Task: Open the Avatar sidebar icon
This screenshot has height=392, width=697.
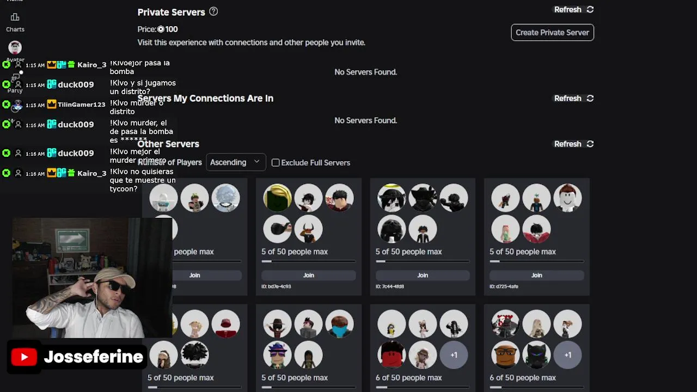Action: (15, 47)
